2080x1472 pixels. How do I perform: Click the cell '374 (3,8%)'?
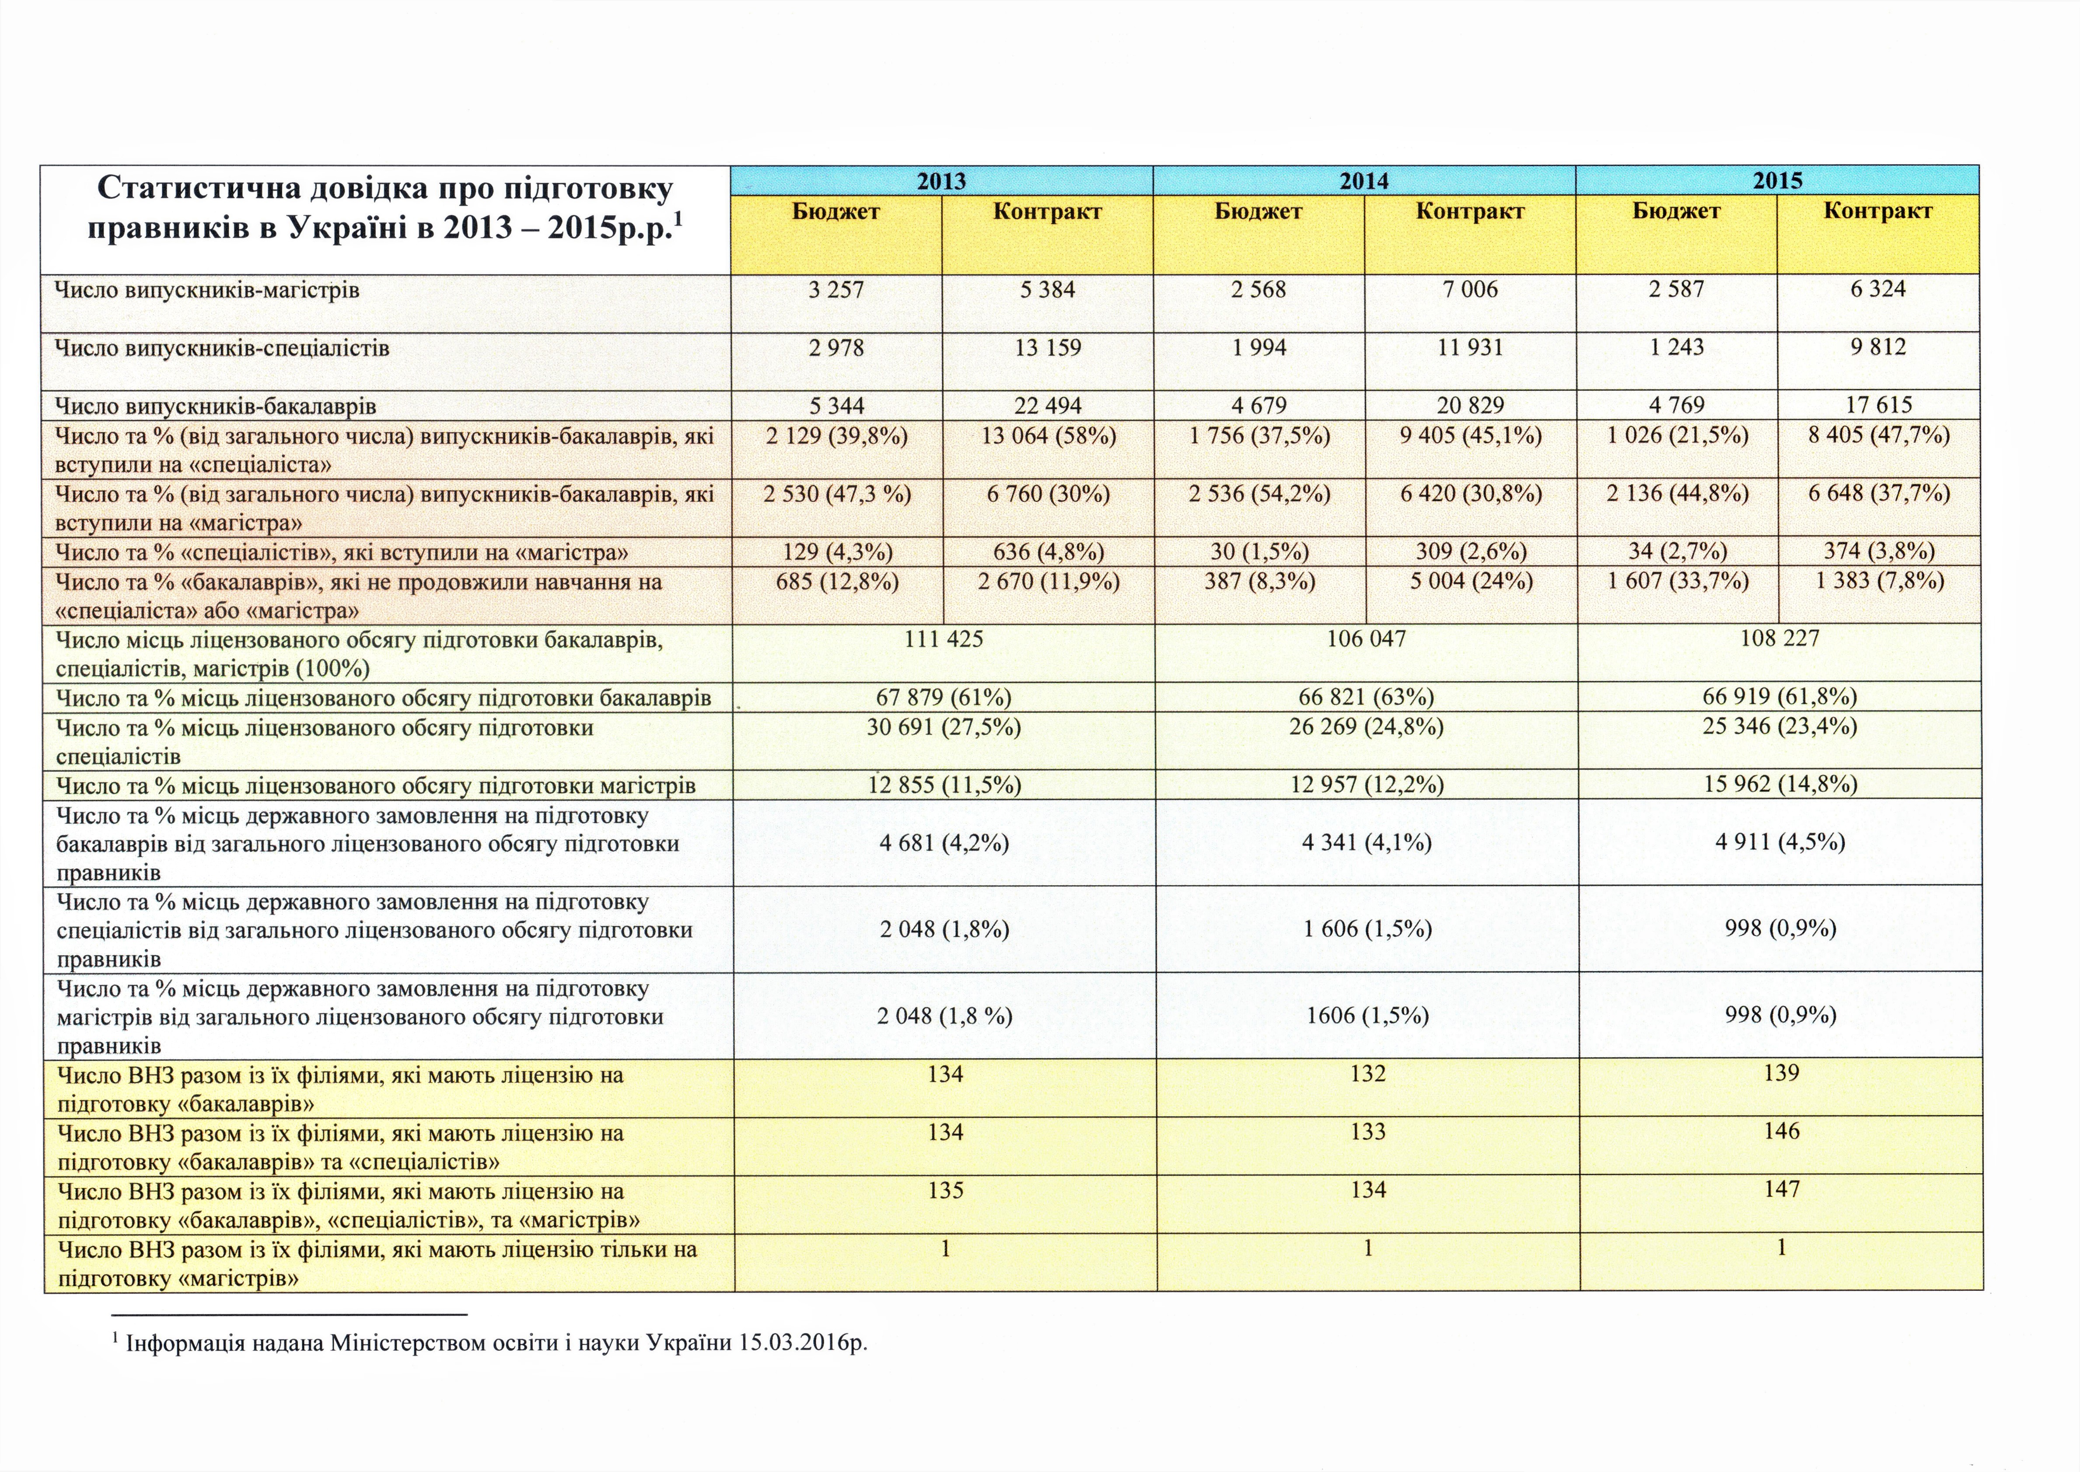click(x=1879, y=550)
